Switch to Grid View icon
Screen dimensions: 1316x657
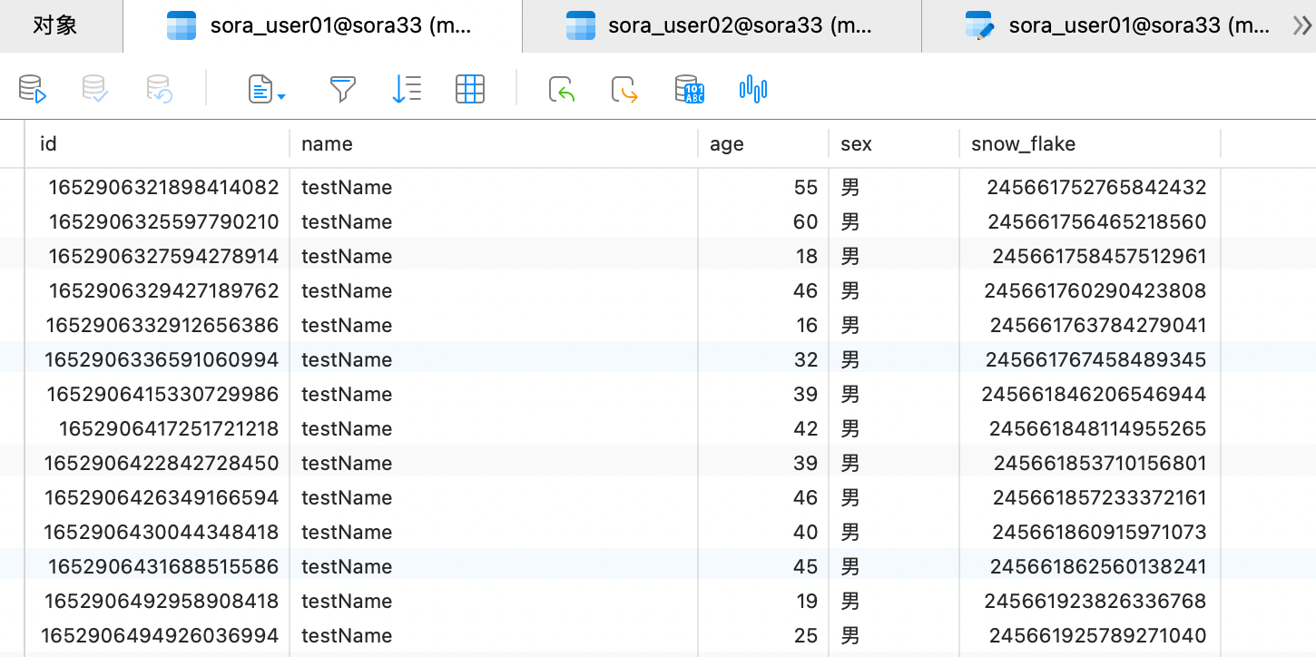[x=470, y=89]
